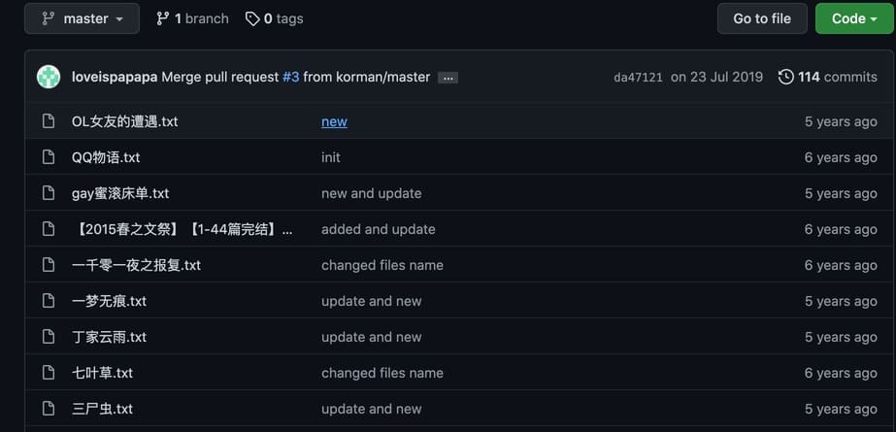896x432 pixels.
Task: Click the file icon beside 三尸虫.txt
Action: (49, 409)
